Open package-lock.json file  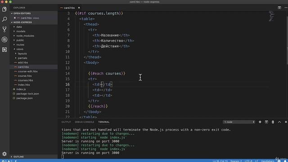(27, 94)
